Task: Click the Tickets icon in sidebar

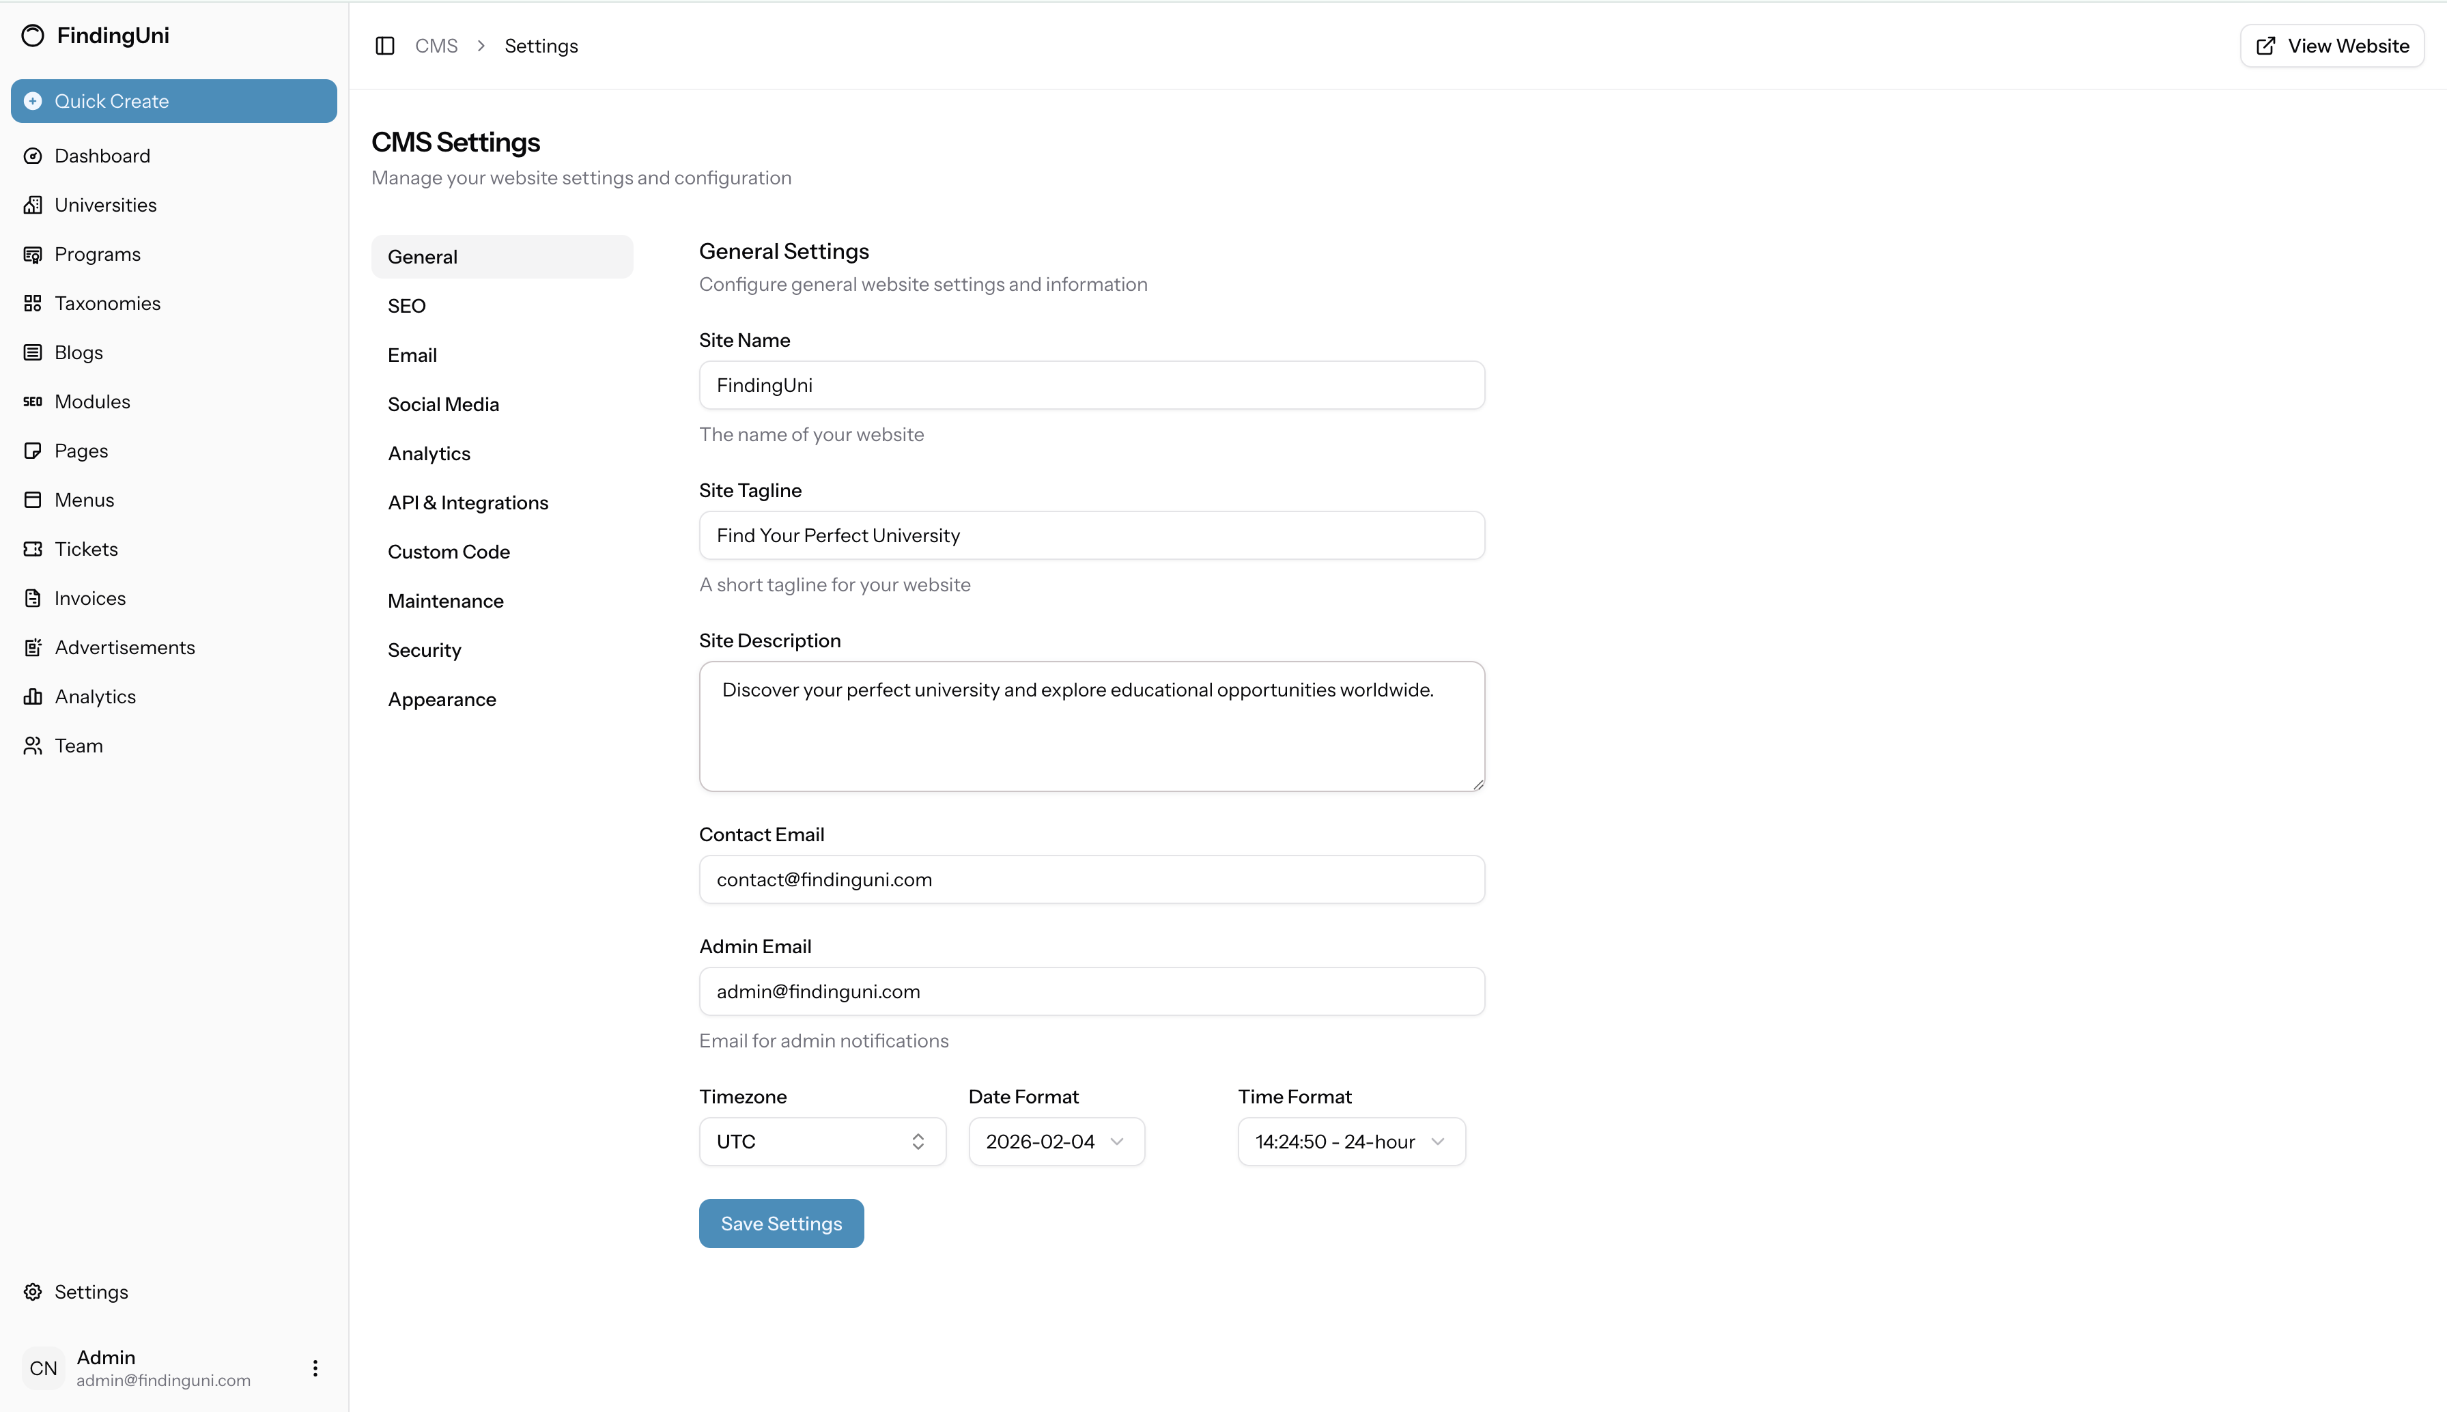Action: tap(33, 549)
